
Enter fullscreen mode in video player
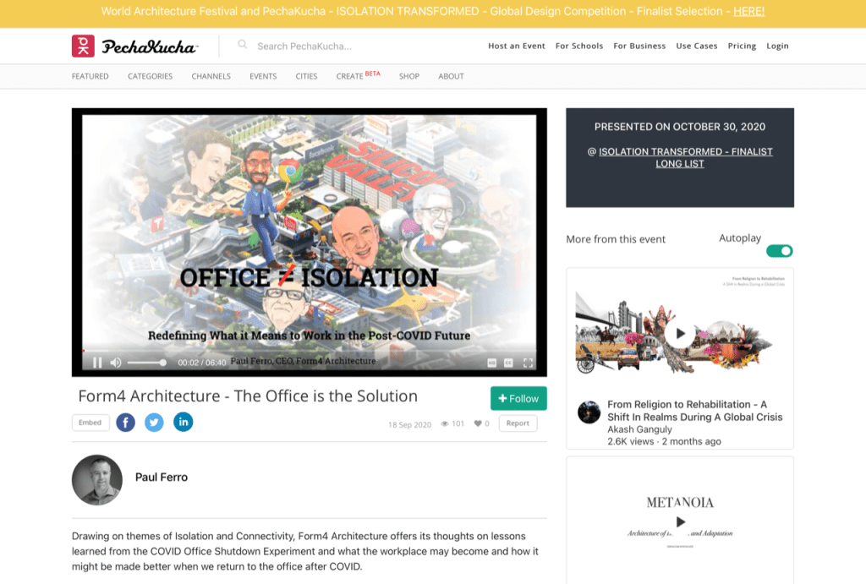(x=528, y=363)
